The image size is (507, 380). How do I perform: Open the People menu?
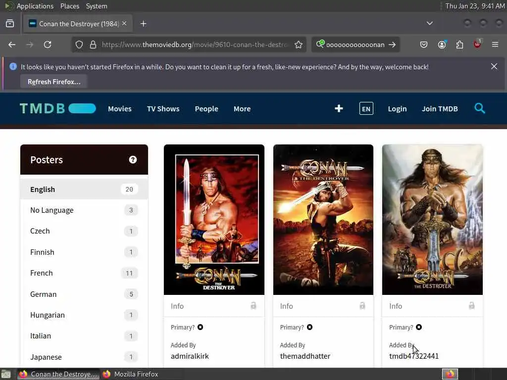[206, 109]
